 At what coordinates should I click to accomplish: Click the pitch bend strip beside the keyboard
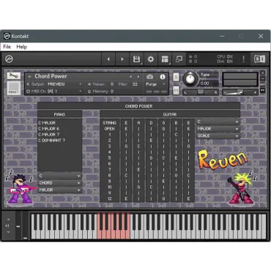pos(18,226)
